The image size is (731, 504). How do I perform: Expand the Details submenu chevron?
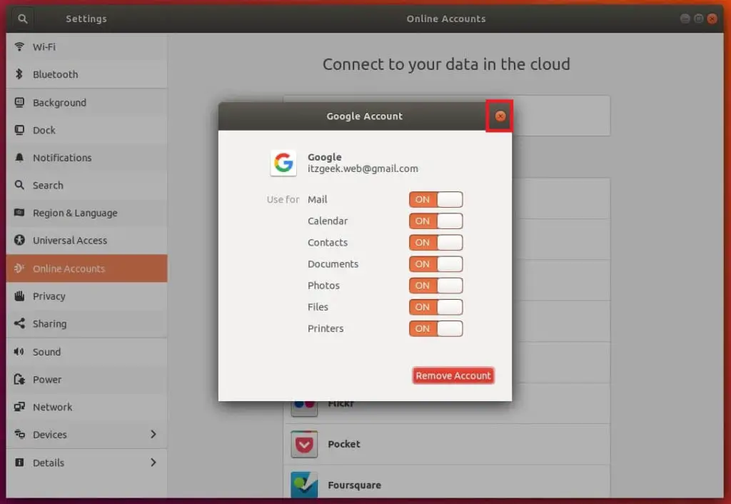[153, 462]
